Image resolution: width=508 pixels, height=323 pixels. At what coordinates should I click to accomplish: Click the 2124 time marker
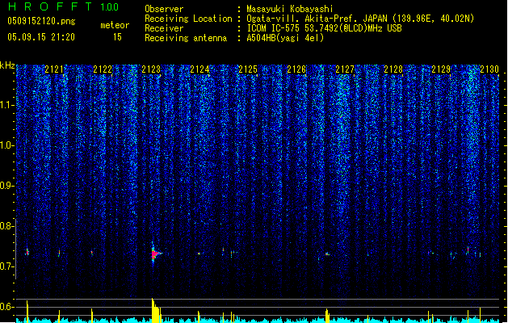tap(199, 69)
